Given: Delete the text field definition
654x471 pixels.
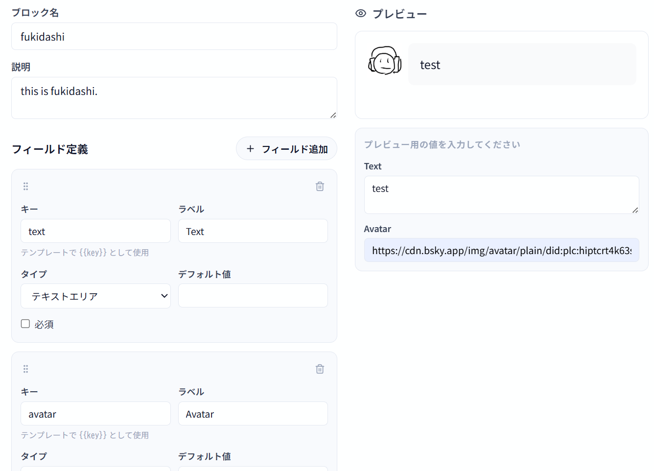Looking at the screenshot, I should (x=320, y=186).
